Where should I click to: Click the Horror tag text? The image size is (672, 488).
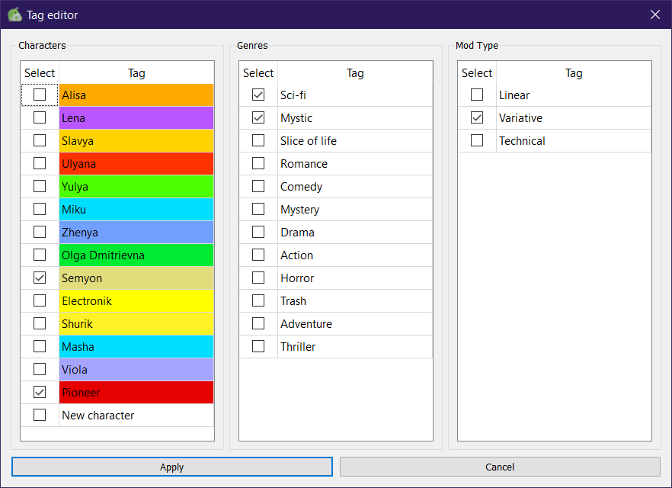(x=297, y=278)
